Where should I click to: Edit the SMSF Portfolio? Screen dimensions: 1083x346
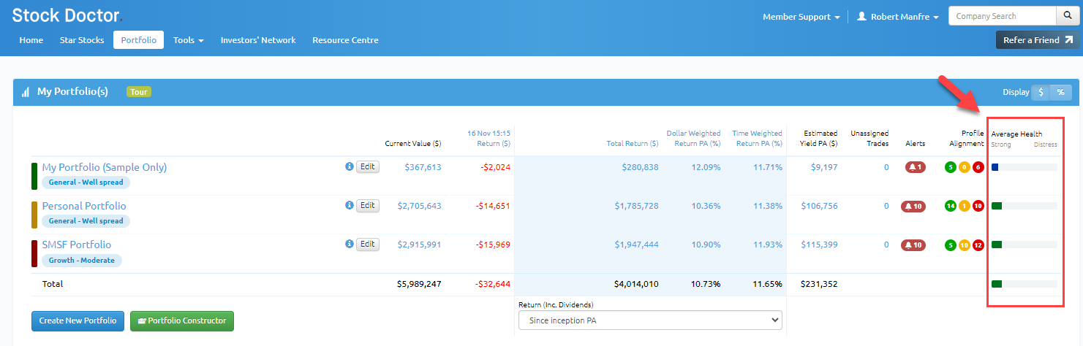tap(368, 245)
